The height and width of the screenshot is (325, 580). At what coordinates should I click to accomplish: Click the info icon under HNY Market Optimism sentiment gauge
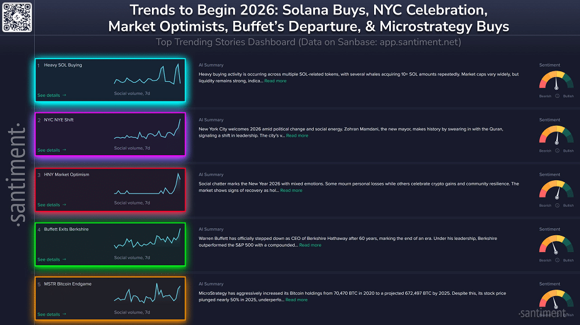[557, 206]
